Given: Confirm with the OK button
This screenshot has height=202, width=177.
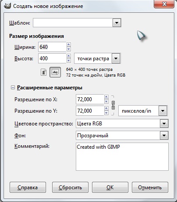Looking at the screenshot, I should (x=110, y=187).
